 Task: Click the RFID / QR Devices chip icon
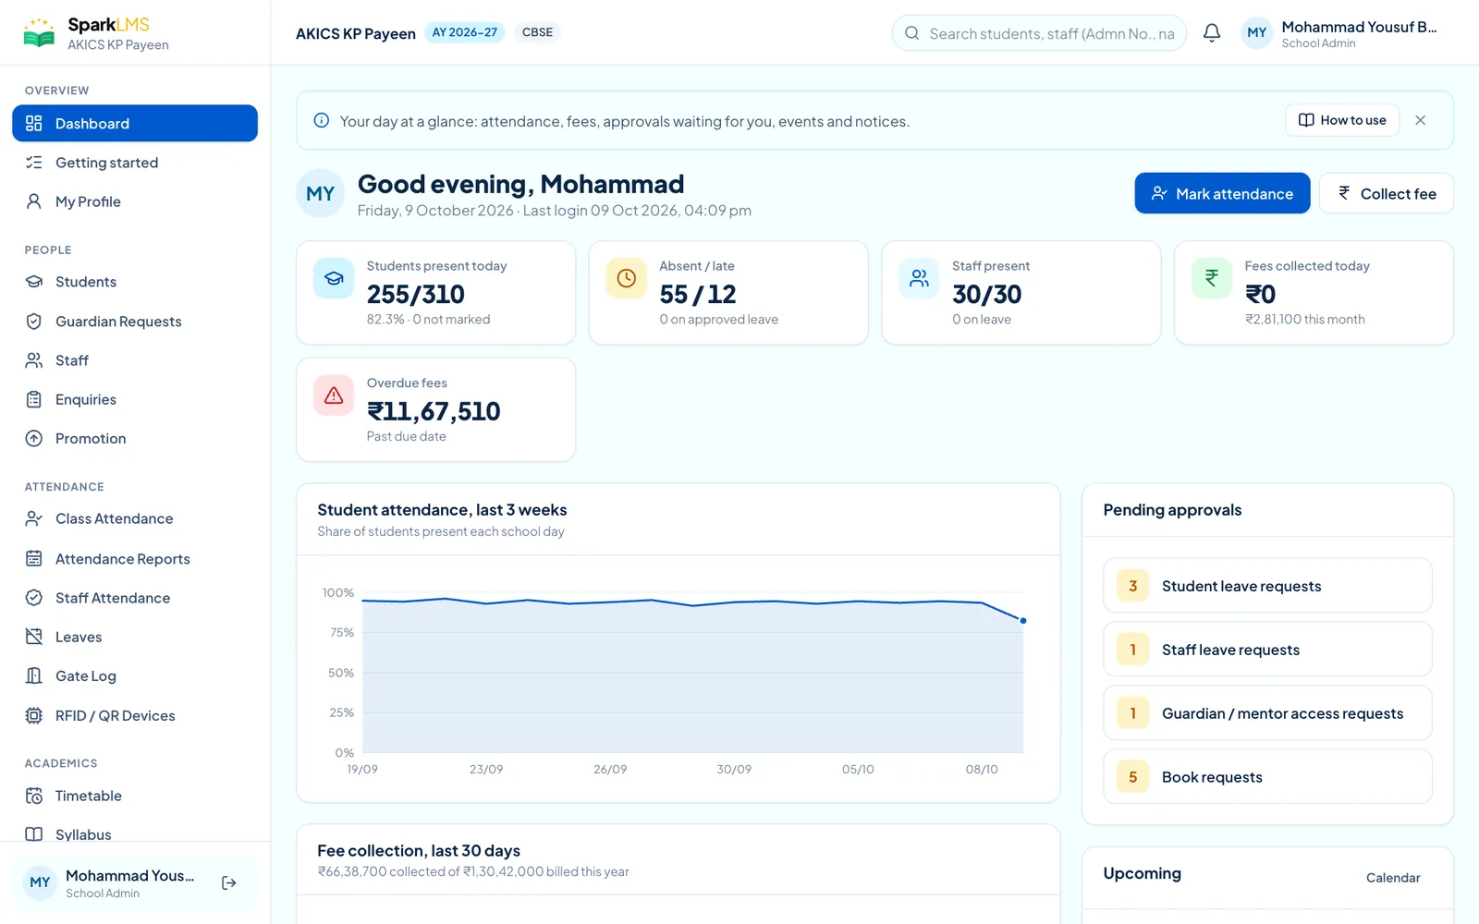coord(34,715)
